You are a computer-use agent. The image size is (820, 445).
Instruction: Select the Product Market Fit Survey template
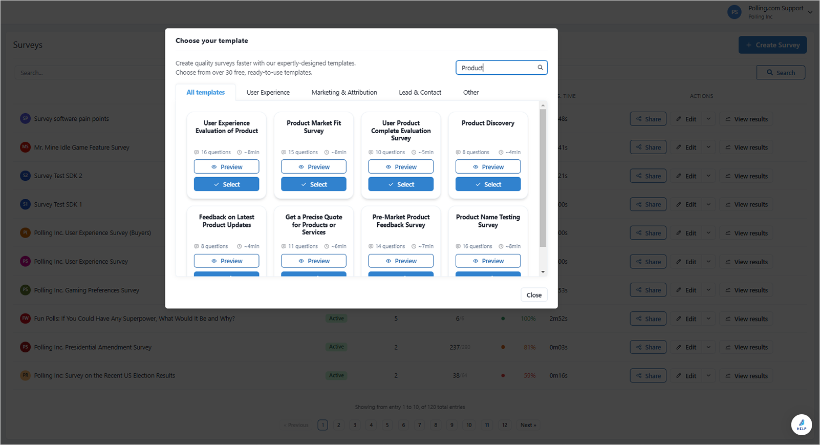(x=314, y=184)
